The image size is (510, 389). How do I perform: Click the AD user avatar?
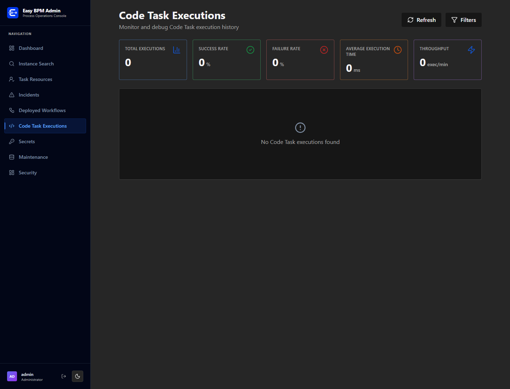tap(12, 376)
